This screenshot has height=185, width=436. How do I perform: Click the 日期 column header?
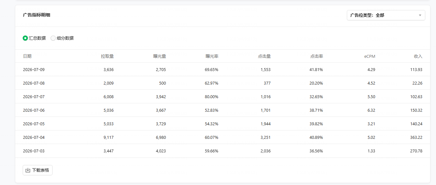(27, 56)
